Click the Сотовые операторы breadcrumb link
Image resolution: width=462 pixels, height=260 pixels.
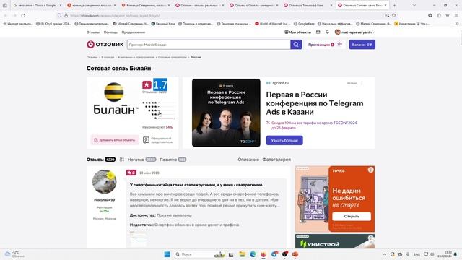pyautogui.click(x=173, y=57)
